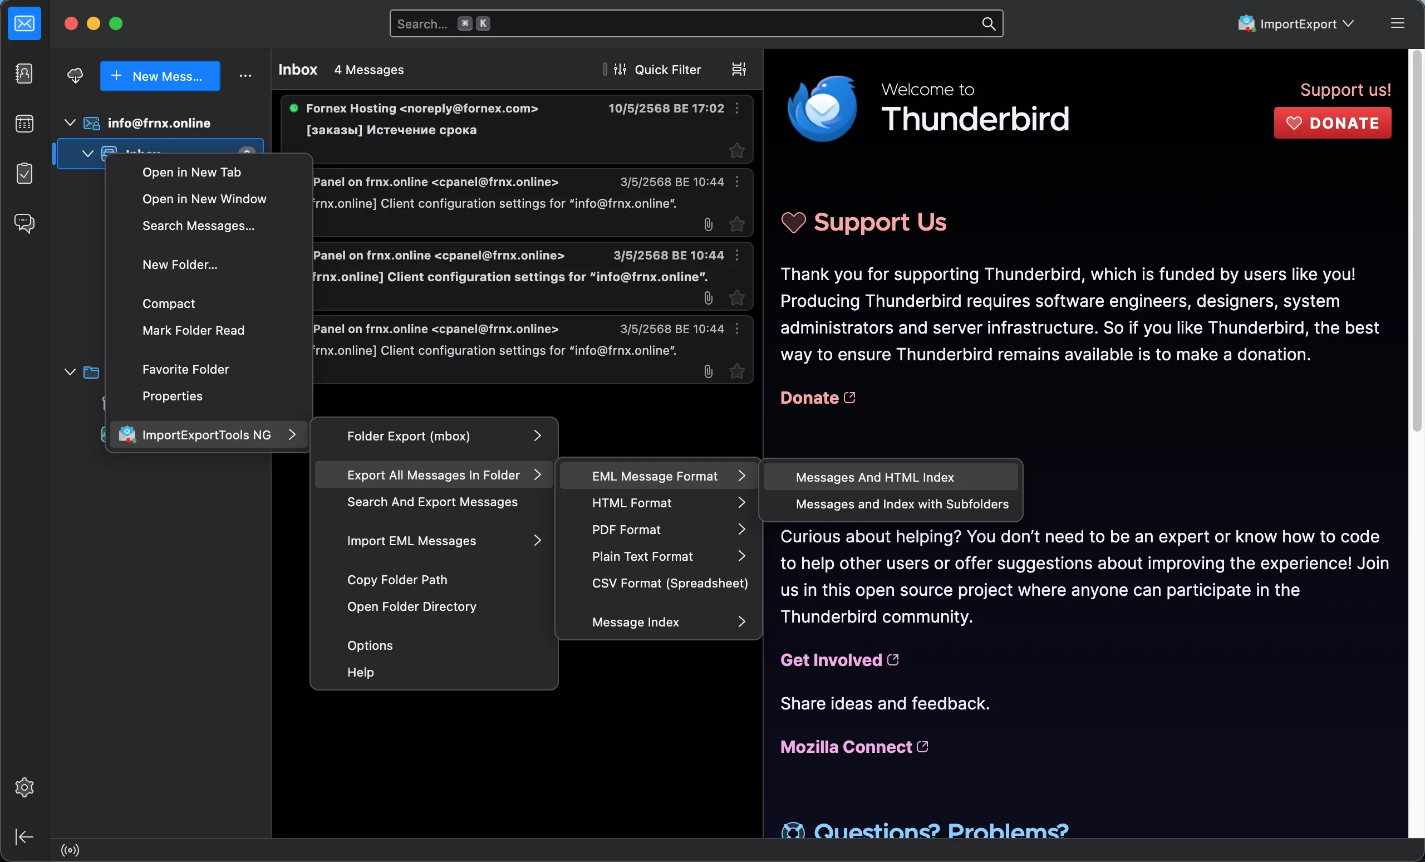
Task: Open more menu for first cPanel message
Action: click(x=737, y=182)
